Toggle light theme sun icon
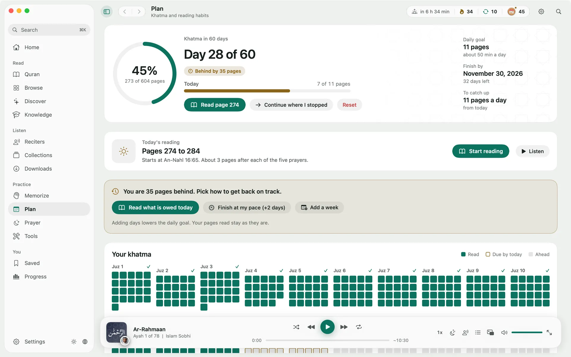The height and width of the screenshot is (357, 571). [x=74, y=342]
